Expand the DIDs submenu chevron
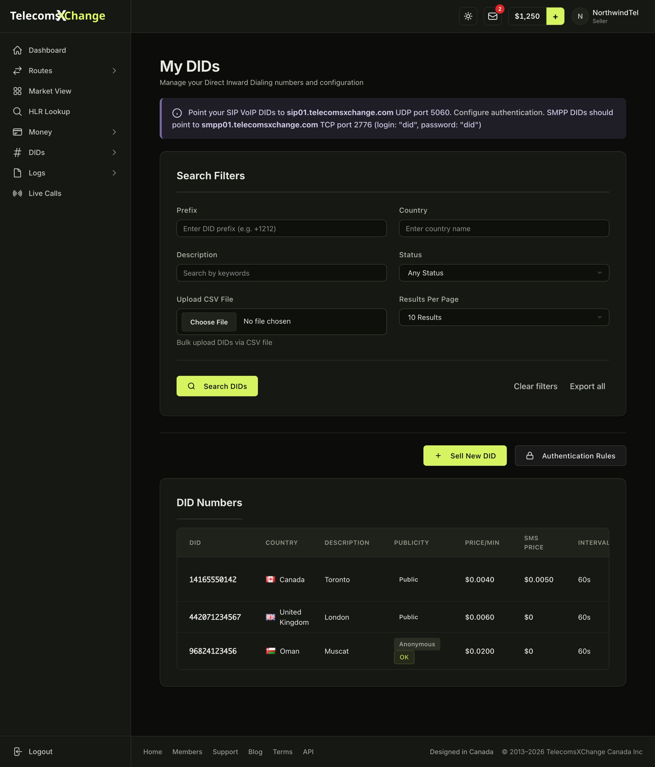 click(x=114, y=153)
